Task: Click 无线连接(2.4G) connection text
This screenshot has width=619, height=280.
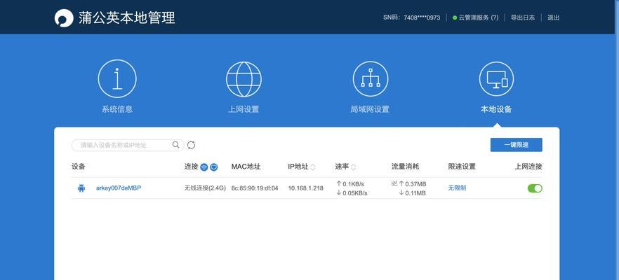Action: pos(205,188)
